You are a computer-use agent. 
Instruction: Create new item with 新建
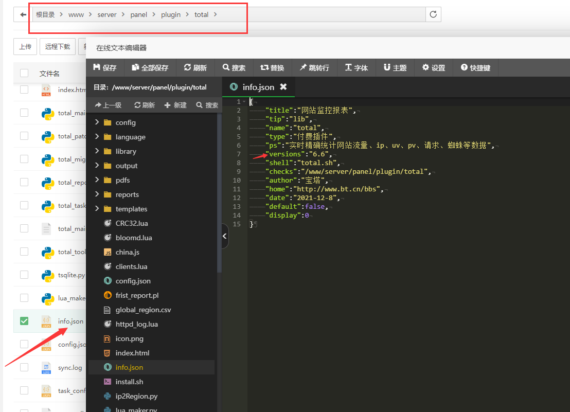point(175,105)
